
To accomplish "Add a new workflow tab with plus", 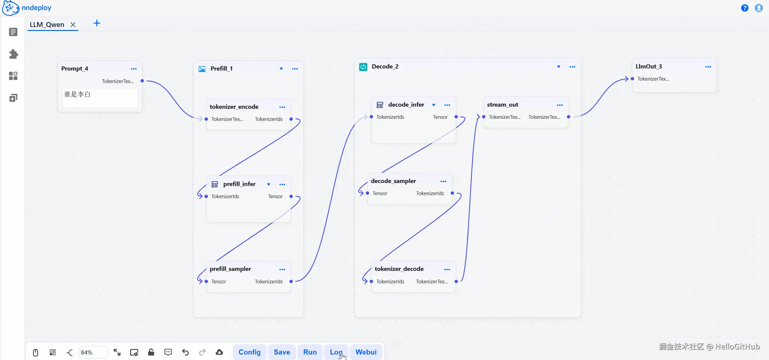I will pos(97,23).
